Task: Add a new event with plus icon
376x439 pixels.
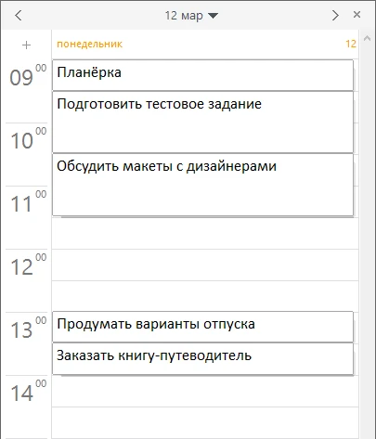Action: pos(27,45)
